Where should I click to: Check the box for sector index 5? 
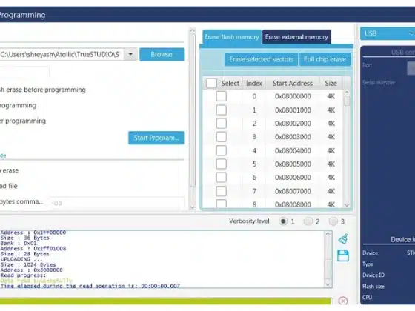[x=222, y=164]
